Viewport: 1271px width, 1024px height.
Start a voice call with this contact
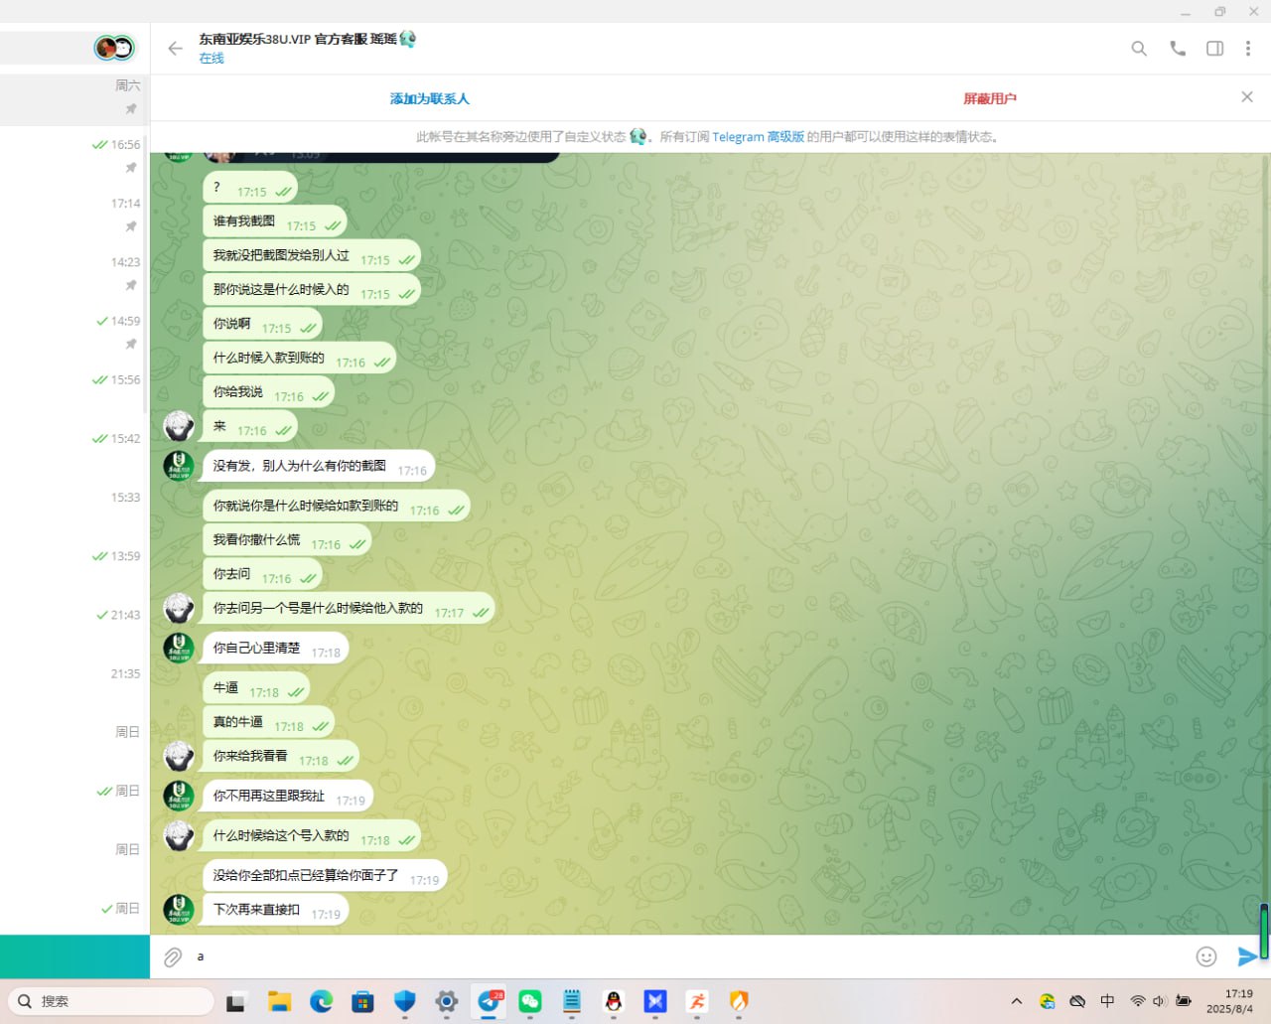1178,49
